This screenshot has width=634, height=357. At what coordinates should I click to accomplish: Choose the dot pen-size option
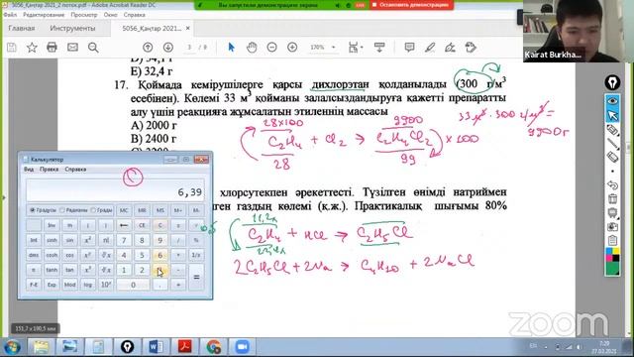(x=612, y=172)
